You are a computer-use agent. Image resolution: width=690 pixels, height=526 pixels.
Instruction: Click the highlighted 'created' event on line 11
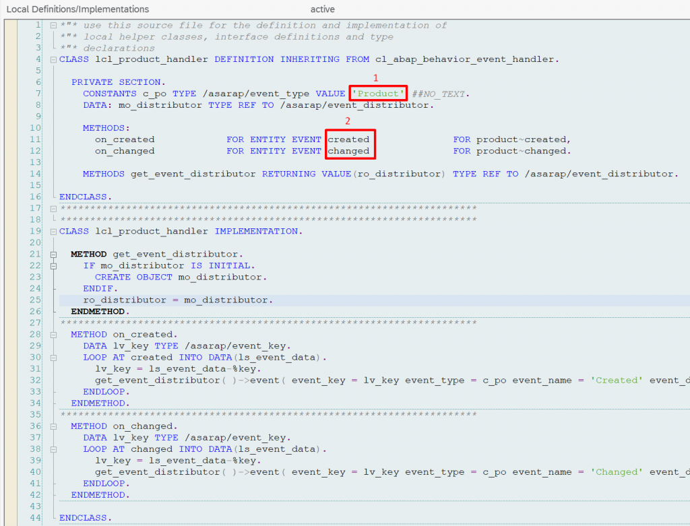[348, 139]
